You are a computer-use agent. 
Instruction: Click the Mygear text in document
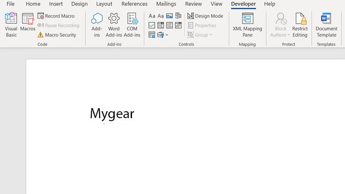click(x=112, y=114)
